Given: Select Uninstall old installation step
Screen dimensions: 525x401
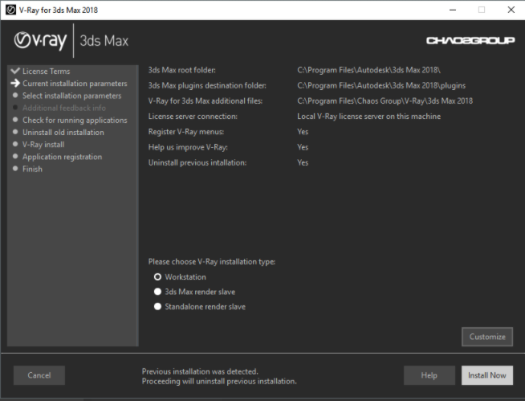Looking at the screenshot, I should (x=63, y=133).
